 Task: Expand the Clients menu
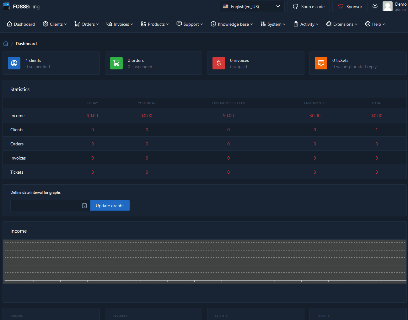[x=55, y=24]
